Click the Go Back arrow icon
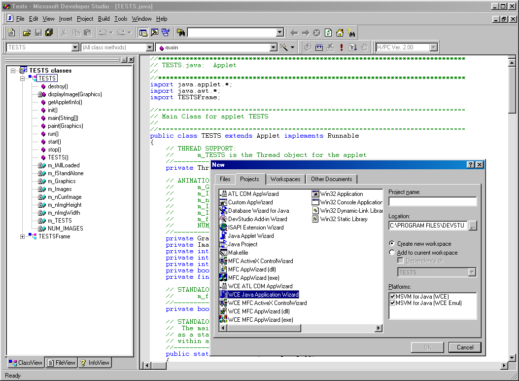Viewport: 519px width, 381px height. click(294, 33)
